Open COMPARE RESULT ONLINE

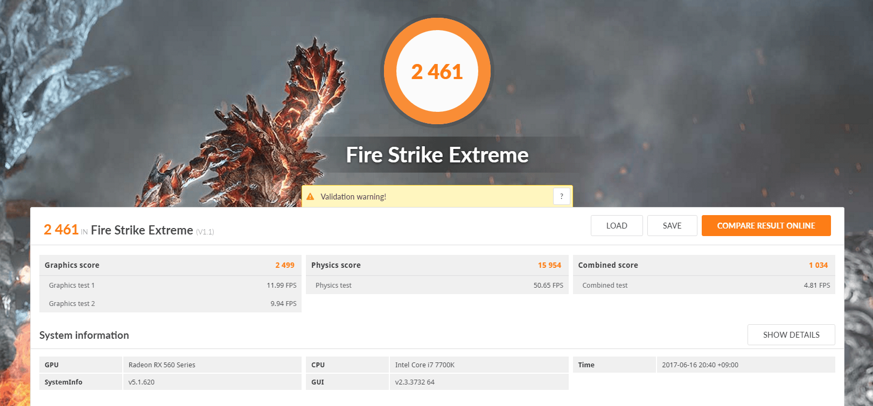(766, 226)
